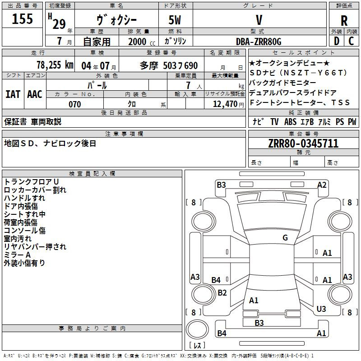Click the shift type IAT
The image size is (361, 361).
coord(13,94)
